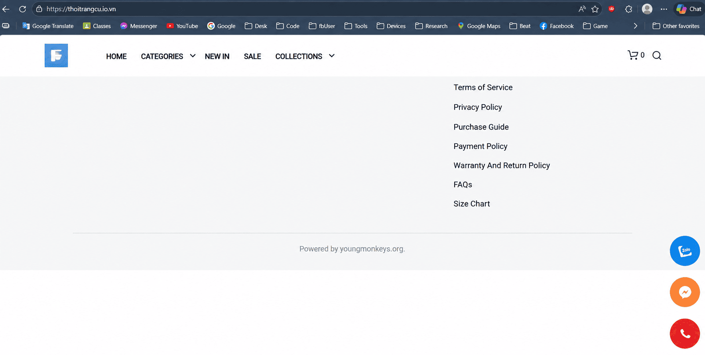This screenshot has height=355, width=705.
Task: Open the Zalo chat floating button
Action: [685, 251]
